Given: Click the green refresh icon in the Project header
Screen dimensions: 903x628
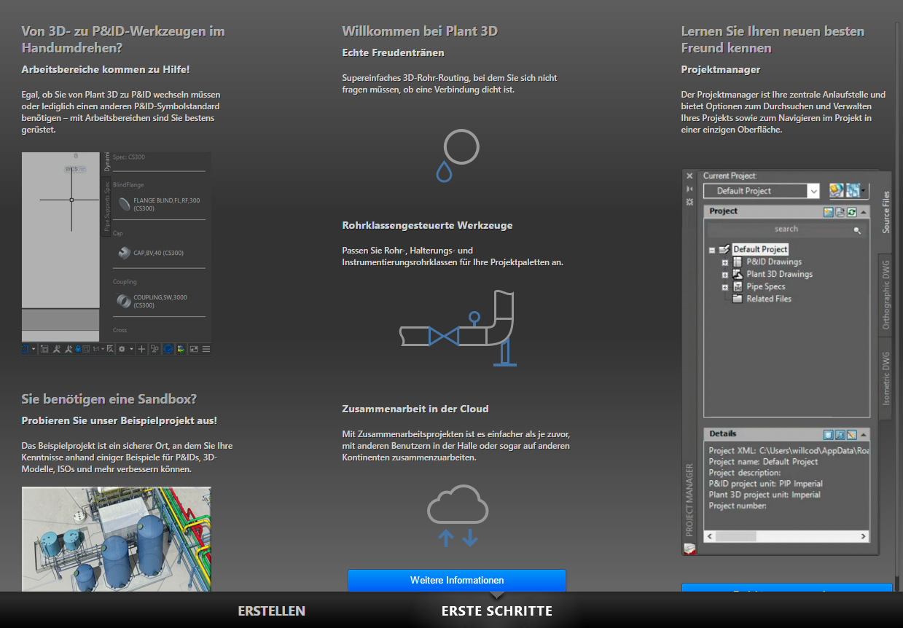Looking at the screenshot, I should tap(851, 212).
